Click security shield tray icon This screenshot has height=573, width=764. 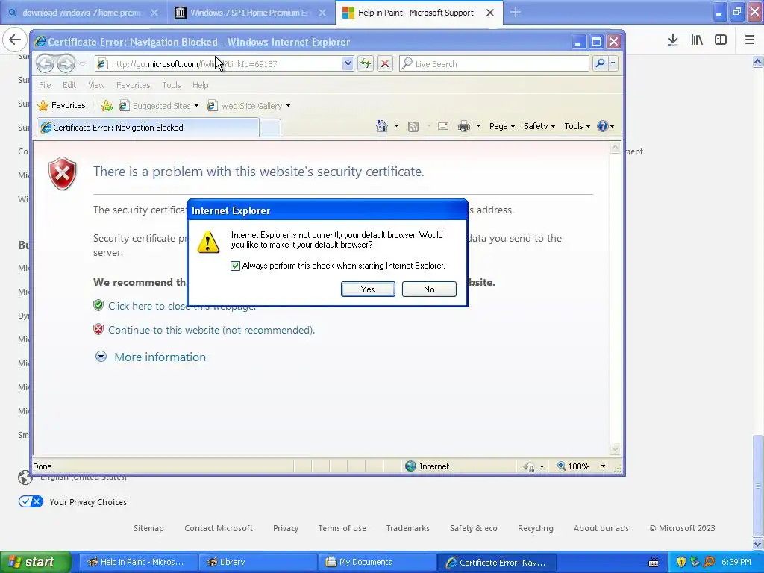coord(681,563)
